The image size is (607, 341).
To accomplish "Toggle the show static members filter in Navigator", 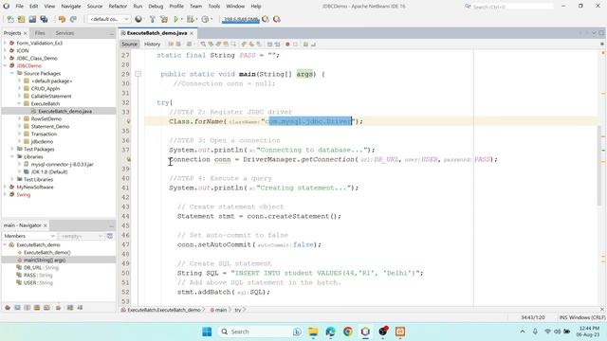I will click(28, 308).
